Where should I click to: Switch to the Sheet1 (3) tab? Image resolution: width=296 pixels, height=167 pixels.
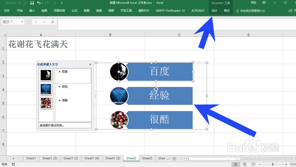71,158
